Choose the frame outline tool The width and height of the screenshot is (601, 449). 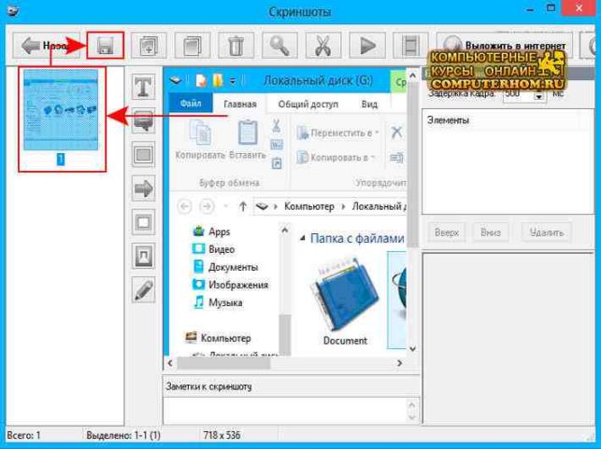(x=144, y=221)
